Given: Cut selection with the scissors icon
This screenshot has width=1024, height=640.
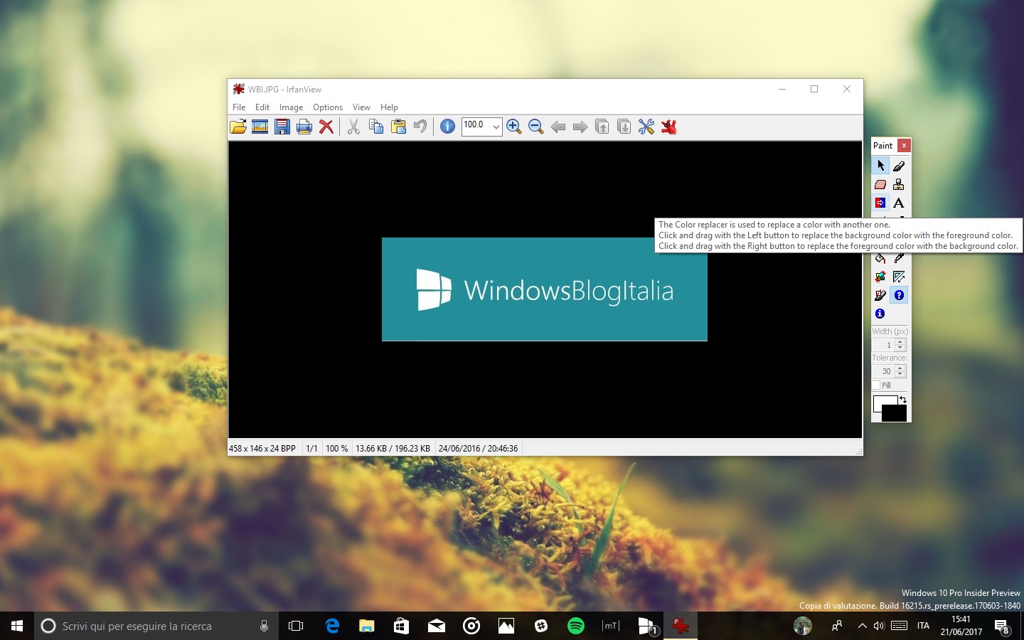Looking at the screenshot, I should tap(353, 127).
